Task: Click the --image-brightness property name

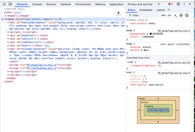Action: pyautogui.click(x=143, y=65)
